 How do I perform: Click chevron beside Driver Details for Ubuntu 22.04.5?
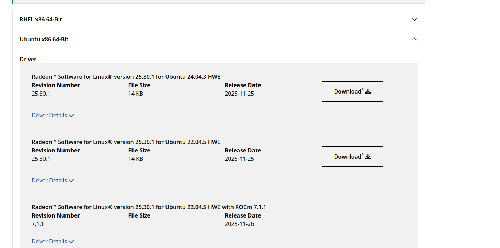(x=71, y=181)
